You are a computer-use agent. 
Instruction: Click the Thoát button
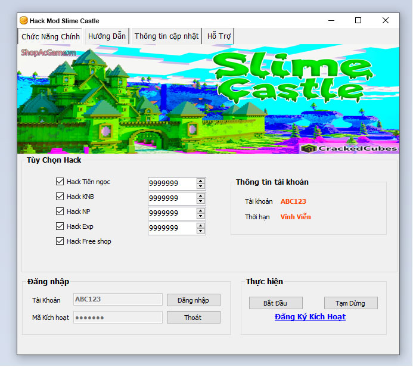click(193, 318)
